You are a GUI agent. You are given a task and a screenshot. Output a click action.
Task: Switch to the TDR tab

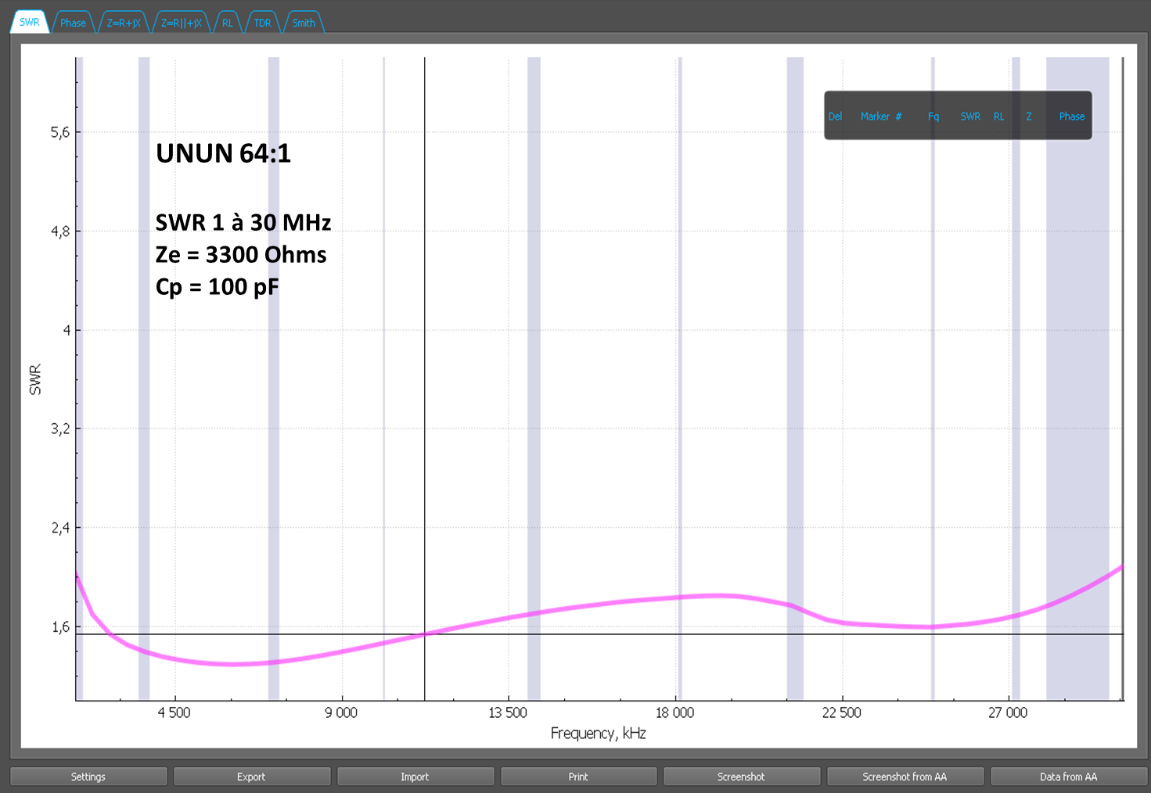[263, 23]
